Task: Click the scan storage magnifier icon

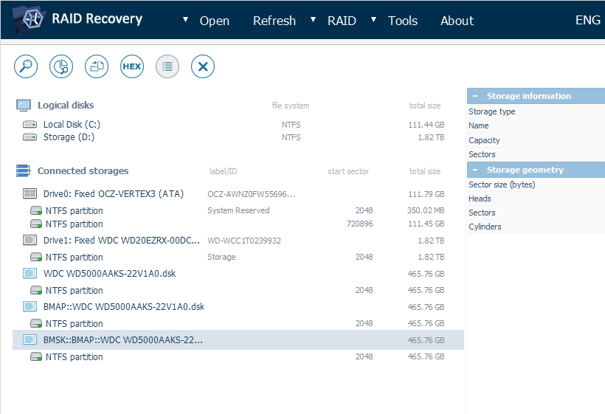Action: [26, 66]
